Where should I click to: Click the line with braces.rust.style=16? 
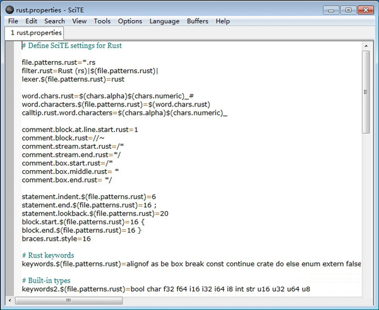[x=56, y=239]
